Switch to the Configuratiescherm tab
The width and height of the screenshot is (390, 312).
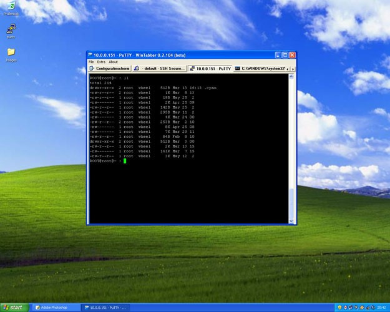(x=110, y=69)
